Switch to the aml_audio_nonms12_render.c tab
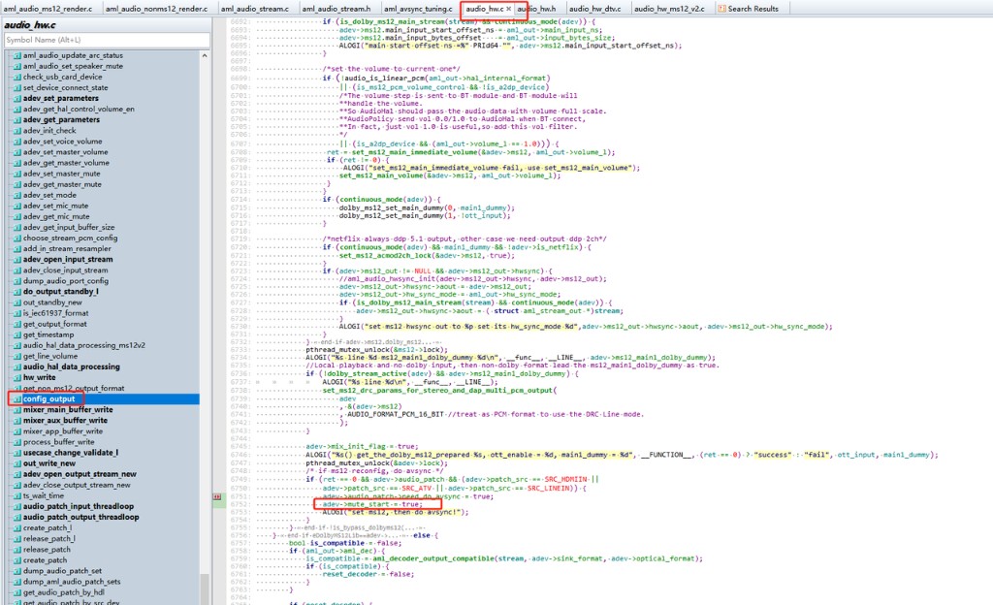The height and width of the screenshot is (605, 993). point(156,9)
